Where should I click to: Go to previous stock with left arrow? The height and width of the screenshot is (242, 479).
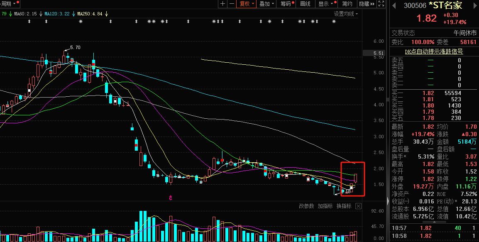pos(394,5)
